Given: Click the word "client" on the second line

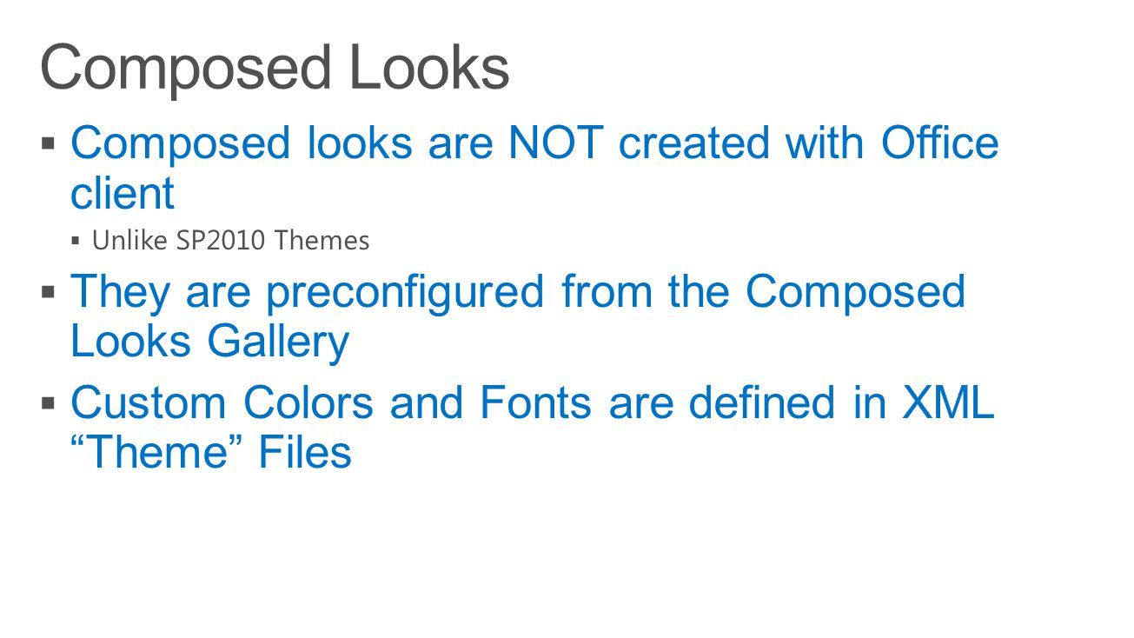Looking at the screenshot, I should pyautogui.click(x=123, y=193).
